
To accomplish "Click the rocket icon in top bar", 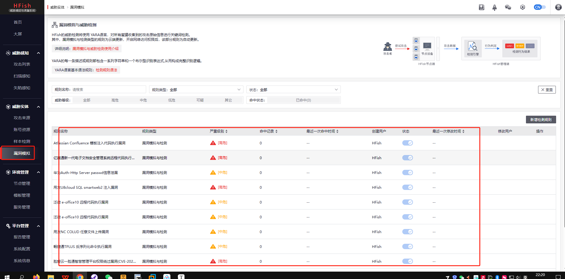I will click(494, 7).
